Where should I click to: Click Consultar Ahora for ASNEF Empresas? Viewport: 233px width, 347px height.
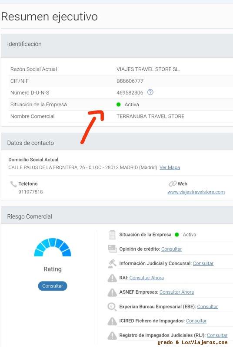pos(176,292)
